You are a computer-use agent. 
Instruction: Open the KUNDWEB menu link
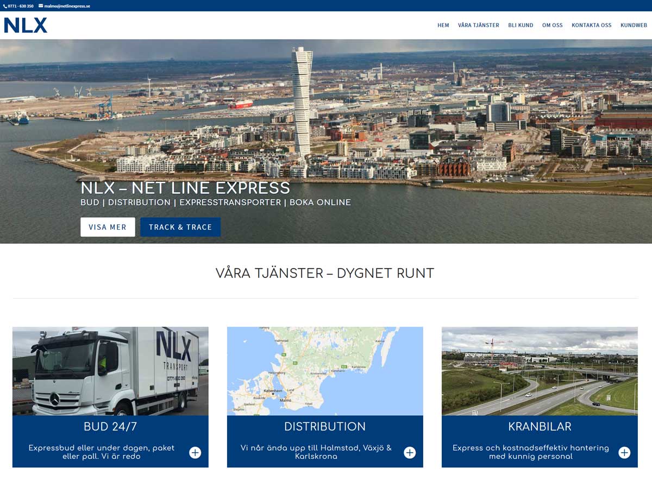tap(634, 25)
